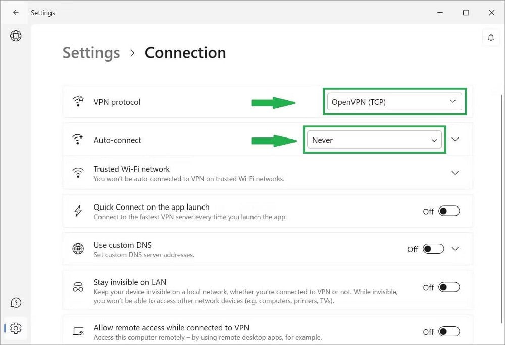The image size is (505, 345).
Task: Click the Settings breadcrumb link
Action: (x=91, y=53)
